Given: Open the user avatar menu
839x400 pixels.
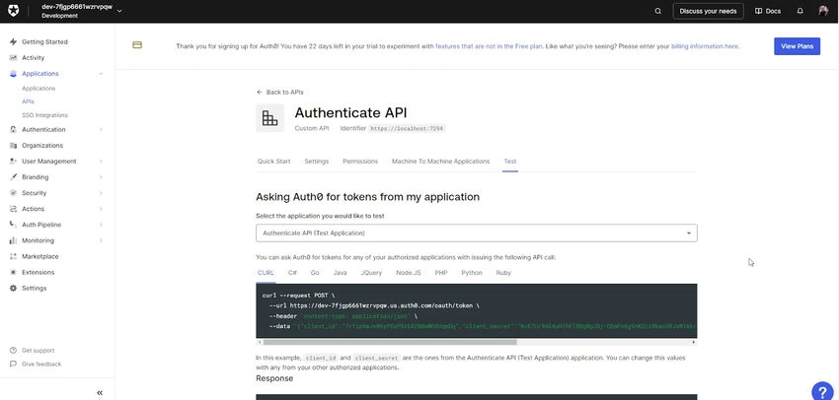Looking at the screenshot, I should [823, 11].
